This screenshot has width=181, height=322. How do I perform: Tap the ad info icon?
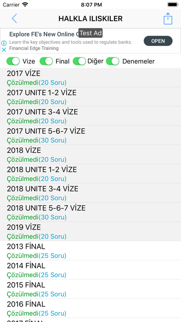tap(4, 43)
